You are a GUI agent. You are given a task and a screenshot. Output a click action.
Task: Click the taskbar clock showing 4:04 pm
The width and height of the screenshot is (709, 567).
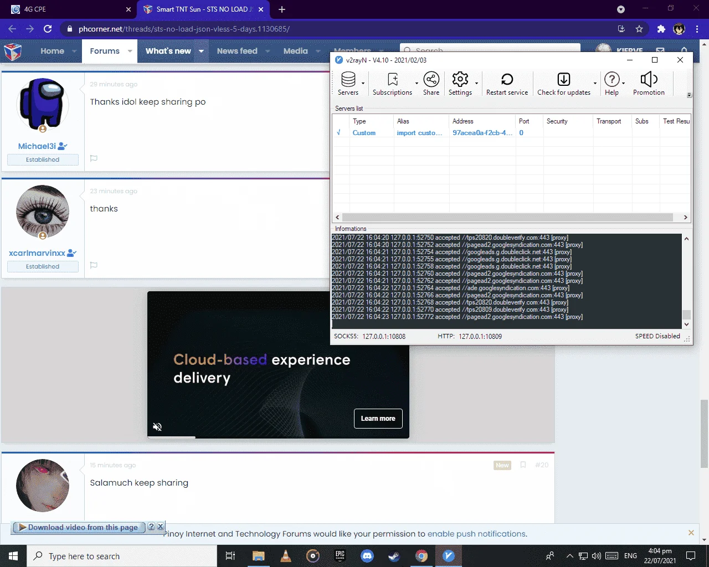(x=660, y=556)
